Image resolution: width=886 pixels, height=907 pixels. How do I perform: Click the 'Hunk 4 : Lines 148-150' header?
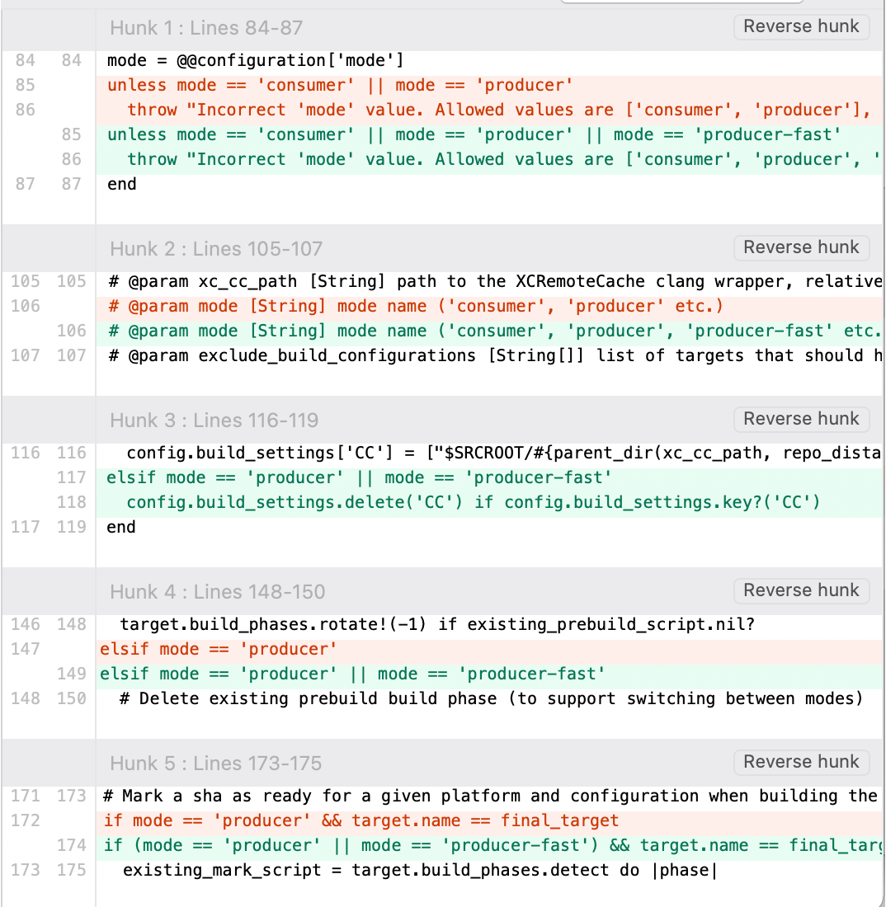click(x=218, y=592)
